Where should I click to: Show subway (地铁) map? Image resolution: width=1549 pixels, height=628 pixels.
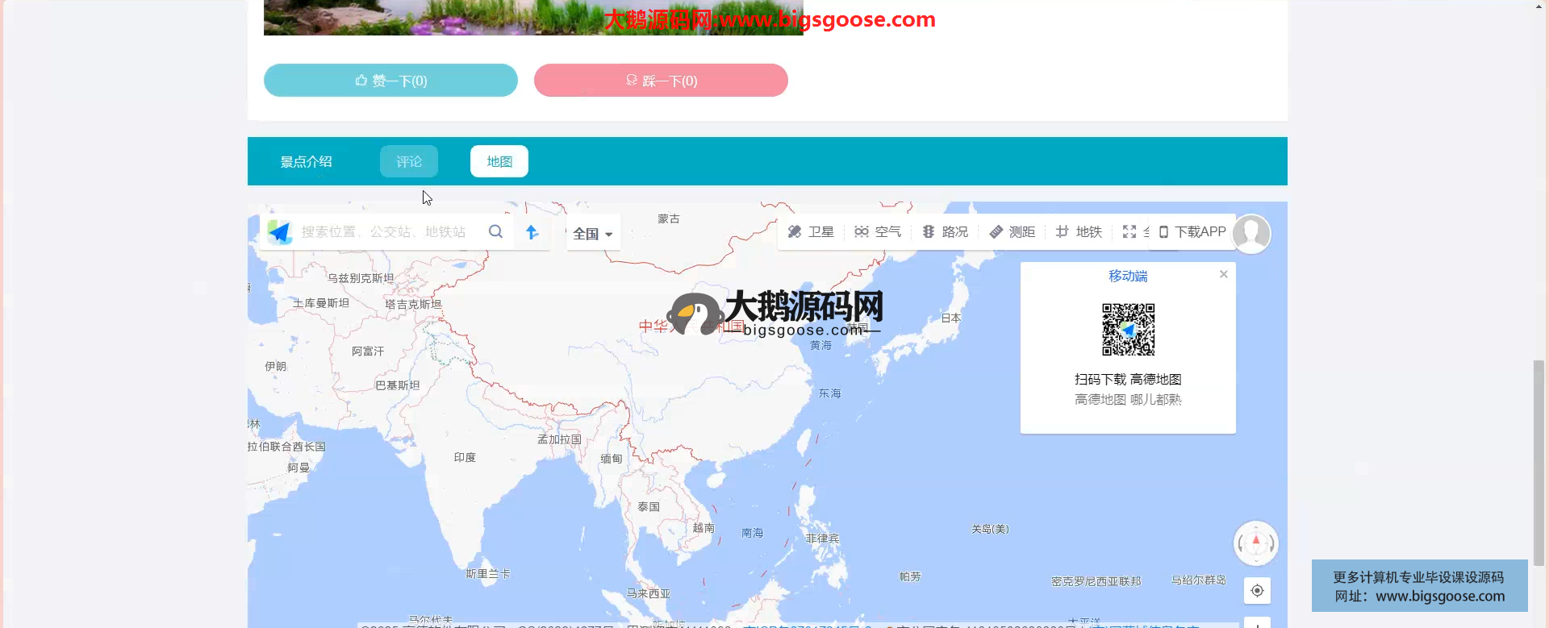click(1079, 232)
